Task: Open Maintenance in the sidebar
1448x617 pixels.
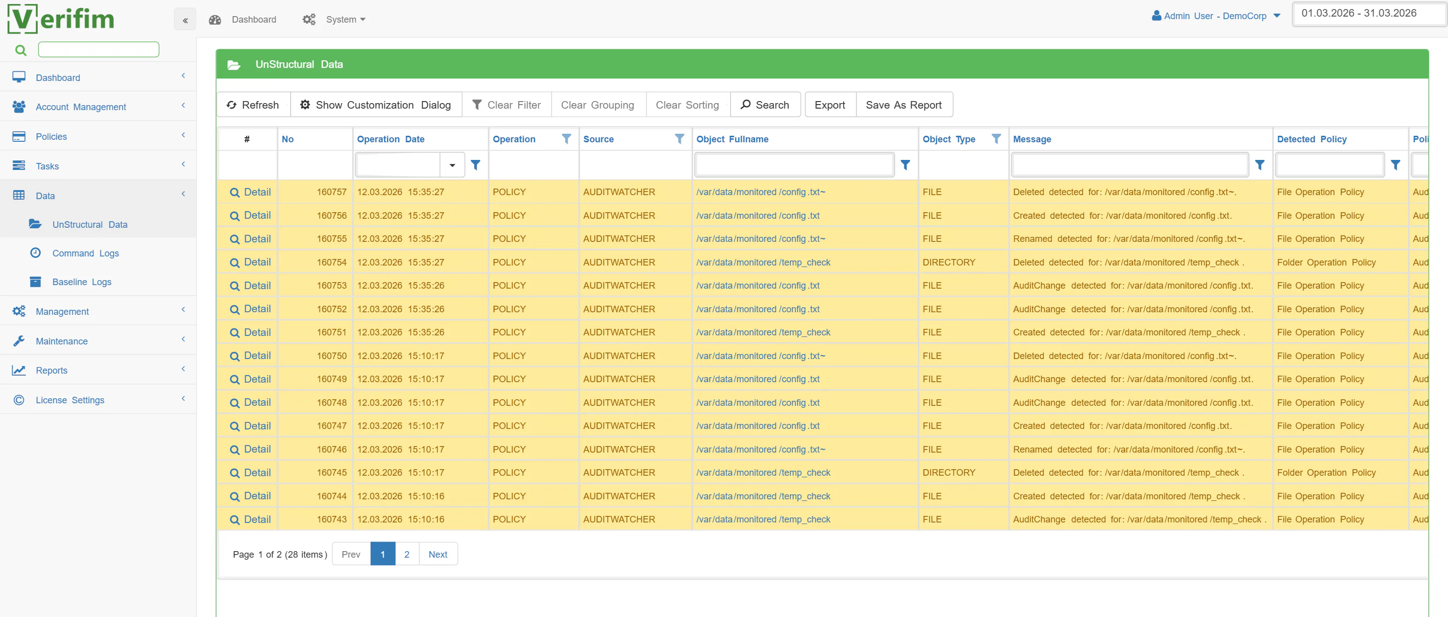Action: click(x=99, y=341)
